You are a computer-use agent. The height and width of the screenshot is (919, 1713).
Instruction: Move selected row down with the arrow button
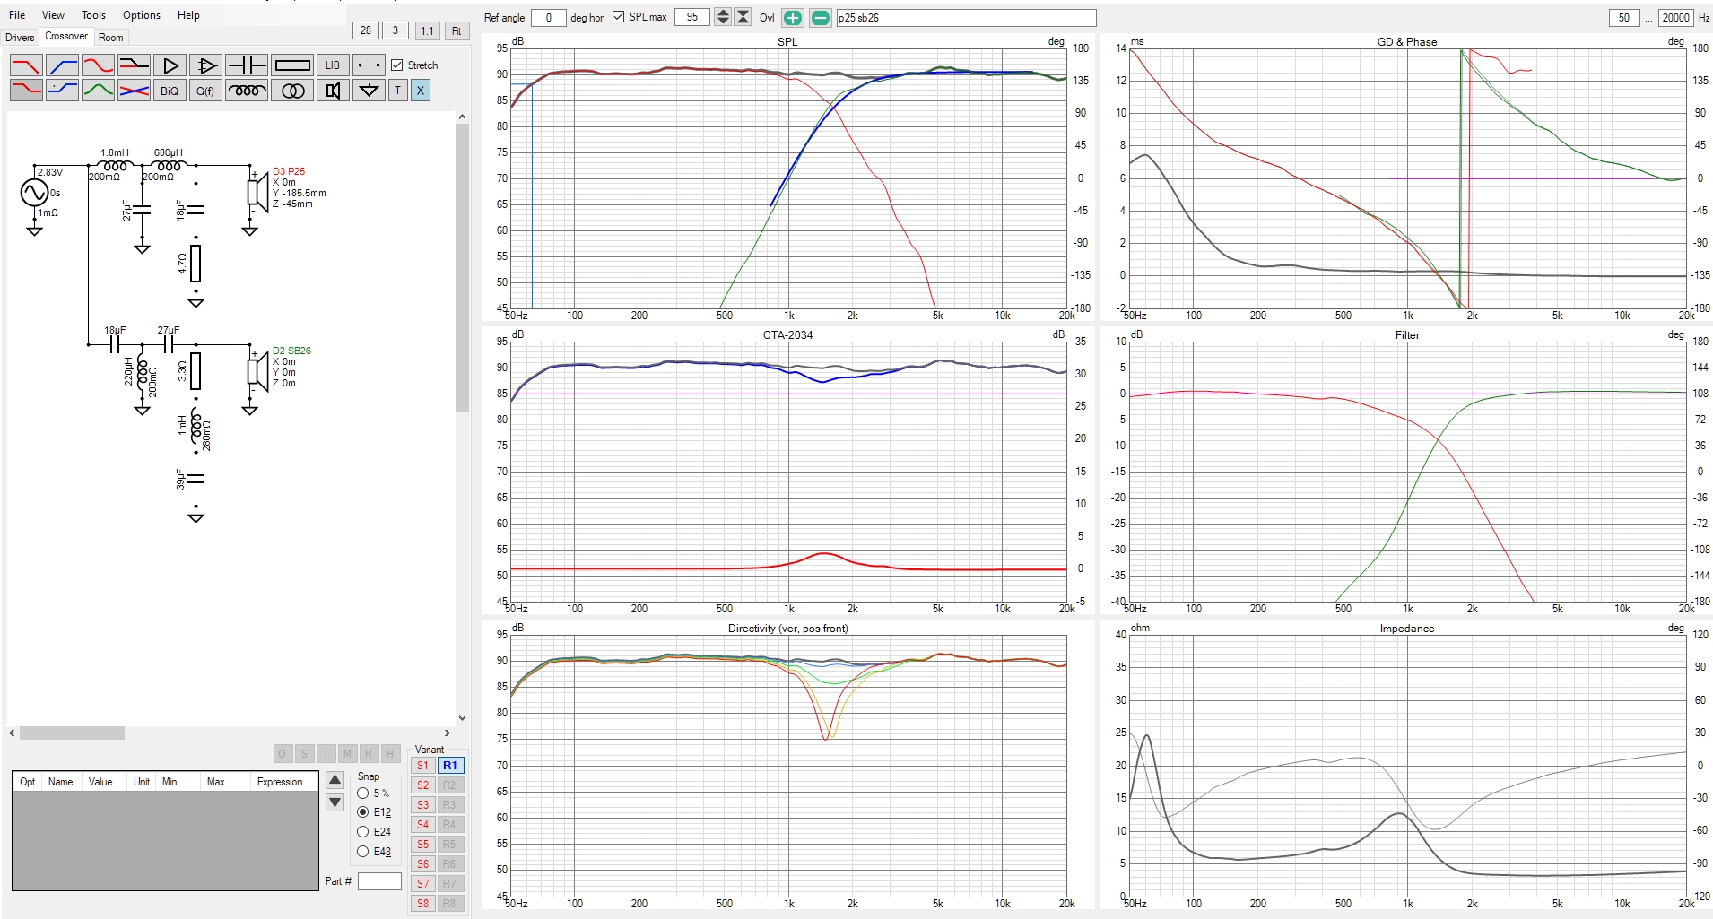(x=335, y=802)
